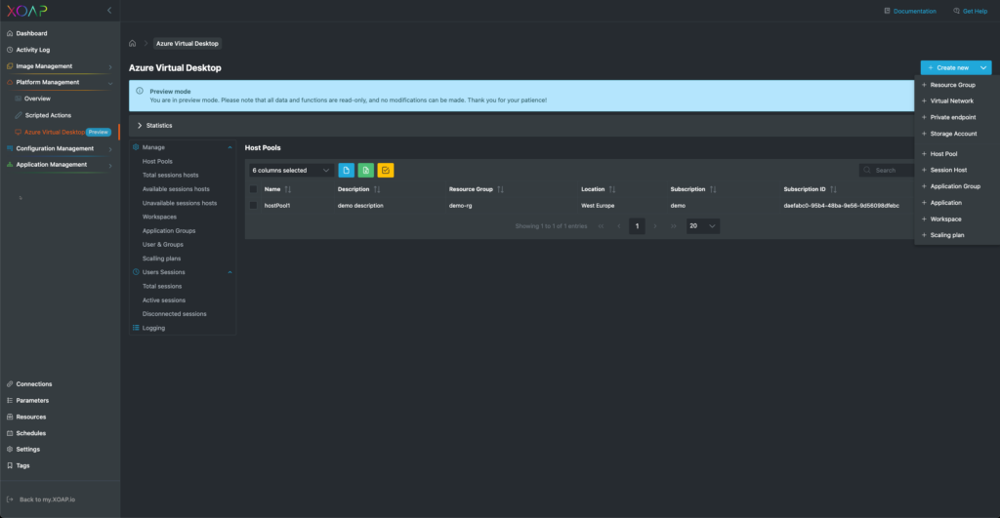Open the Create new dropdown arrow
Screen dimensions: 1000x518
983,67
